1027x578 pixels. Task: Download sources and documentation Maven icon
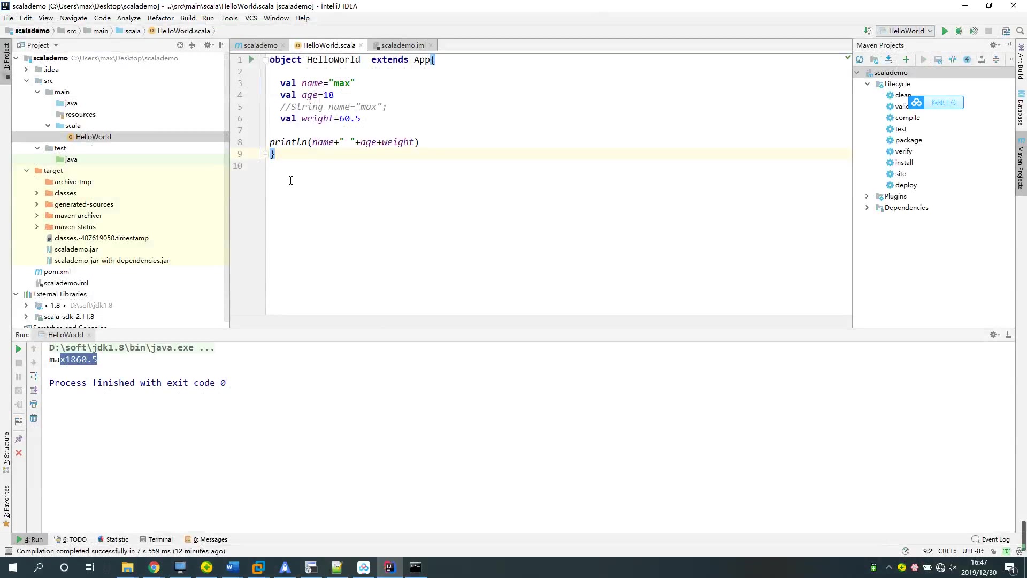(x=888, y=60)
